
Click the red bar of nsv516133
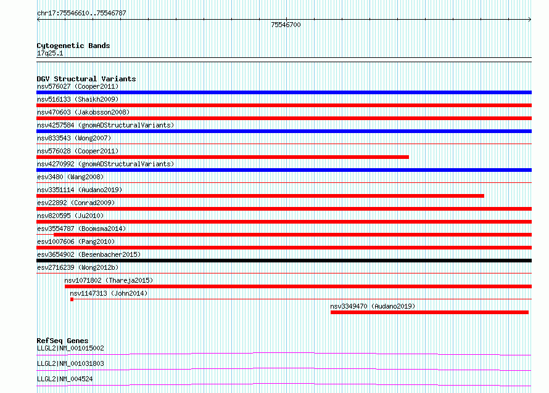284,105
